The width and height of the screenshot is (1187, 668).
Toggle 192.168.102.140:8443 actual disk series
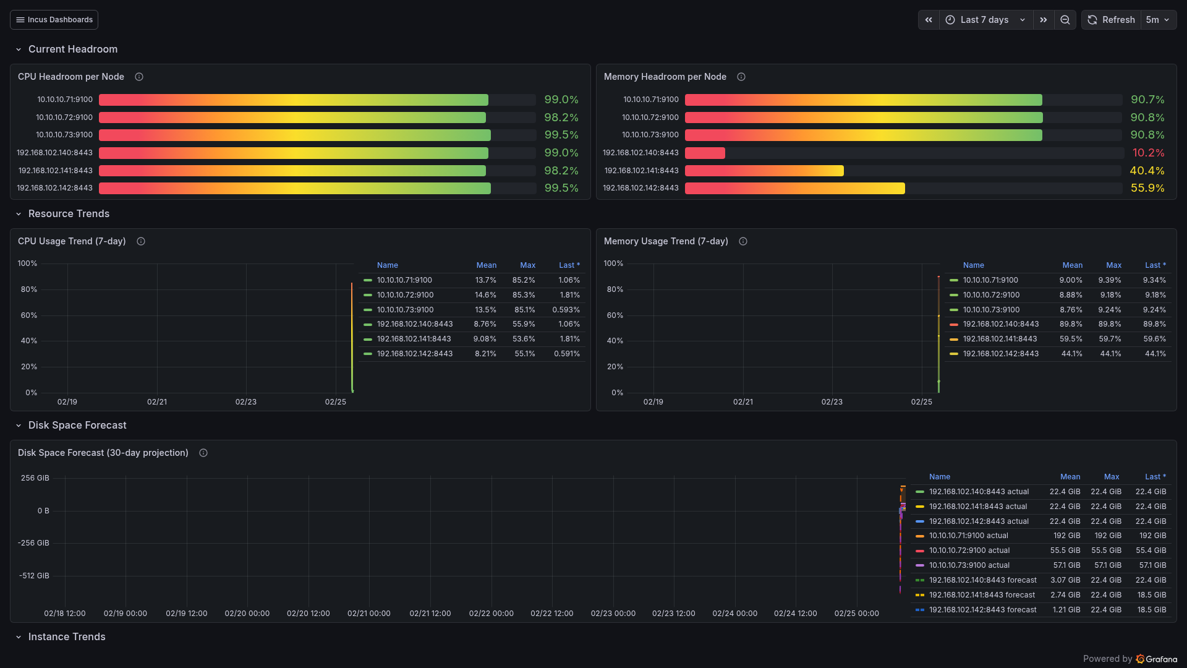click(979, 492)
